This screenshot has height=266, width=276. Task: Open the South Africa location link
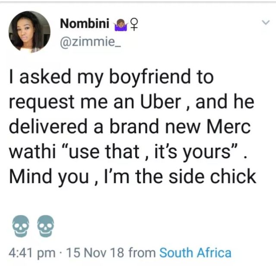[x=195, y=252]
